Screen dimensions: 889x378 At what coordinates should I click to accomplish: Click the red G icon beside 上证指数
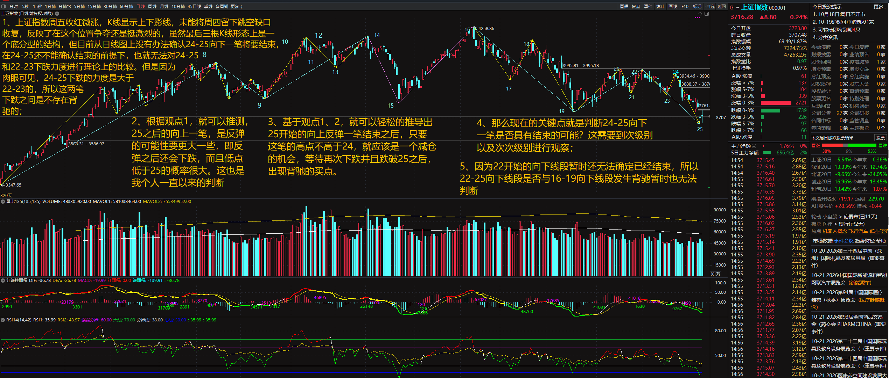point(732,7)
